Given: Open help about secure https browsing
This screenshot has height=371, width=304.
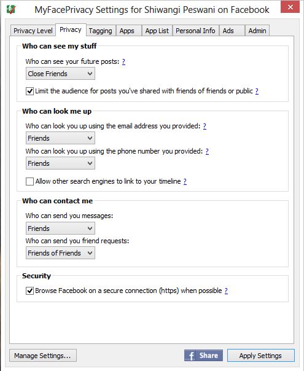Looking at the screenshot, I should click(x=226, y=291).
